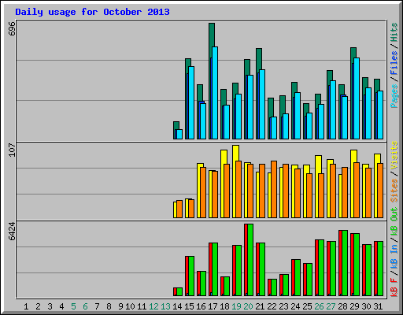Click the 696 axis maximum label
Screen dimensions: 403x315
click(12, 29)
